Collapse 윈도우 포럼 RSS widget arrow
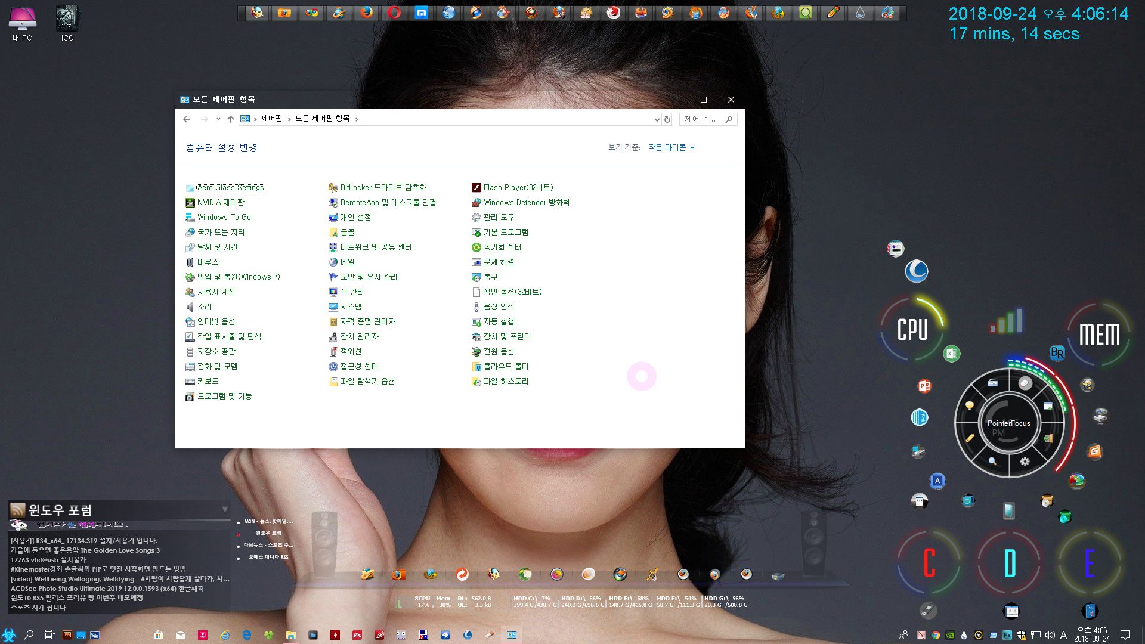The height and width of the screenshot is (644, 1145). click(x=225, y=509)
